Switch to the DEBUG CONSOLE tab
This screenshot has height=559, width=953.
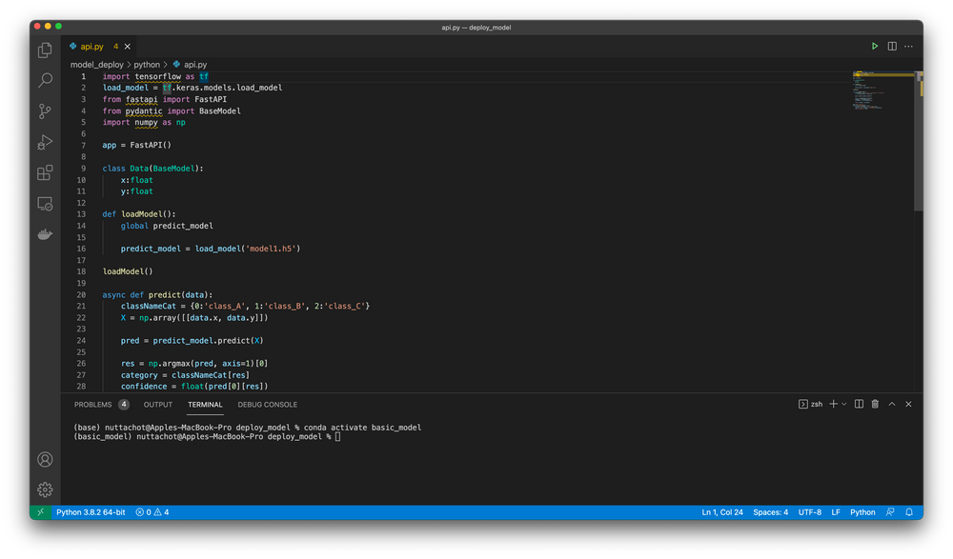click(x=267, y=404)
